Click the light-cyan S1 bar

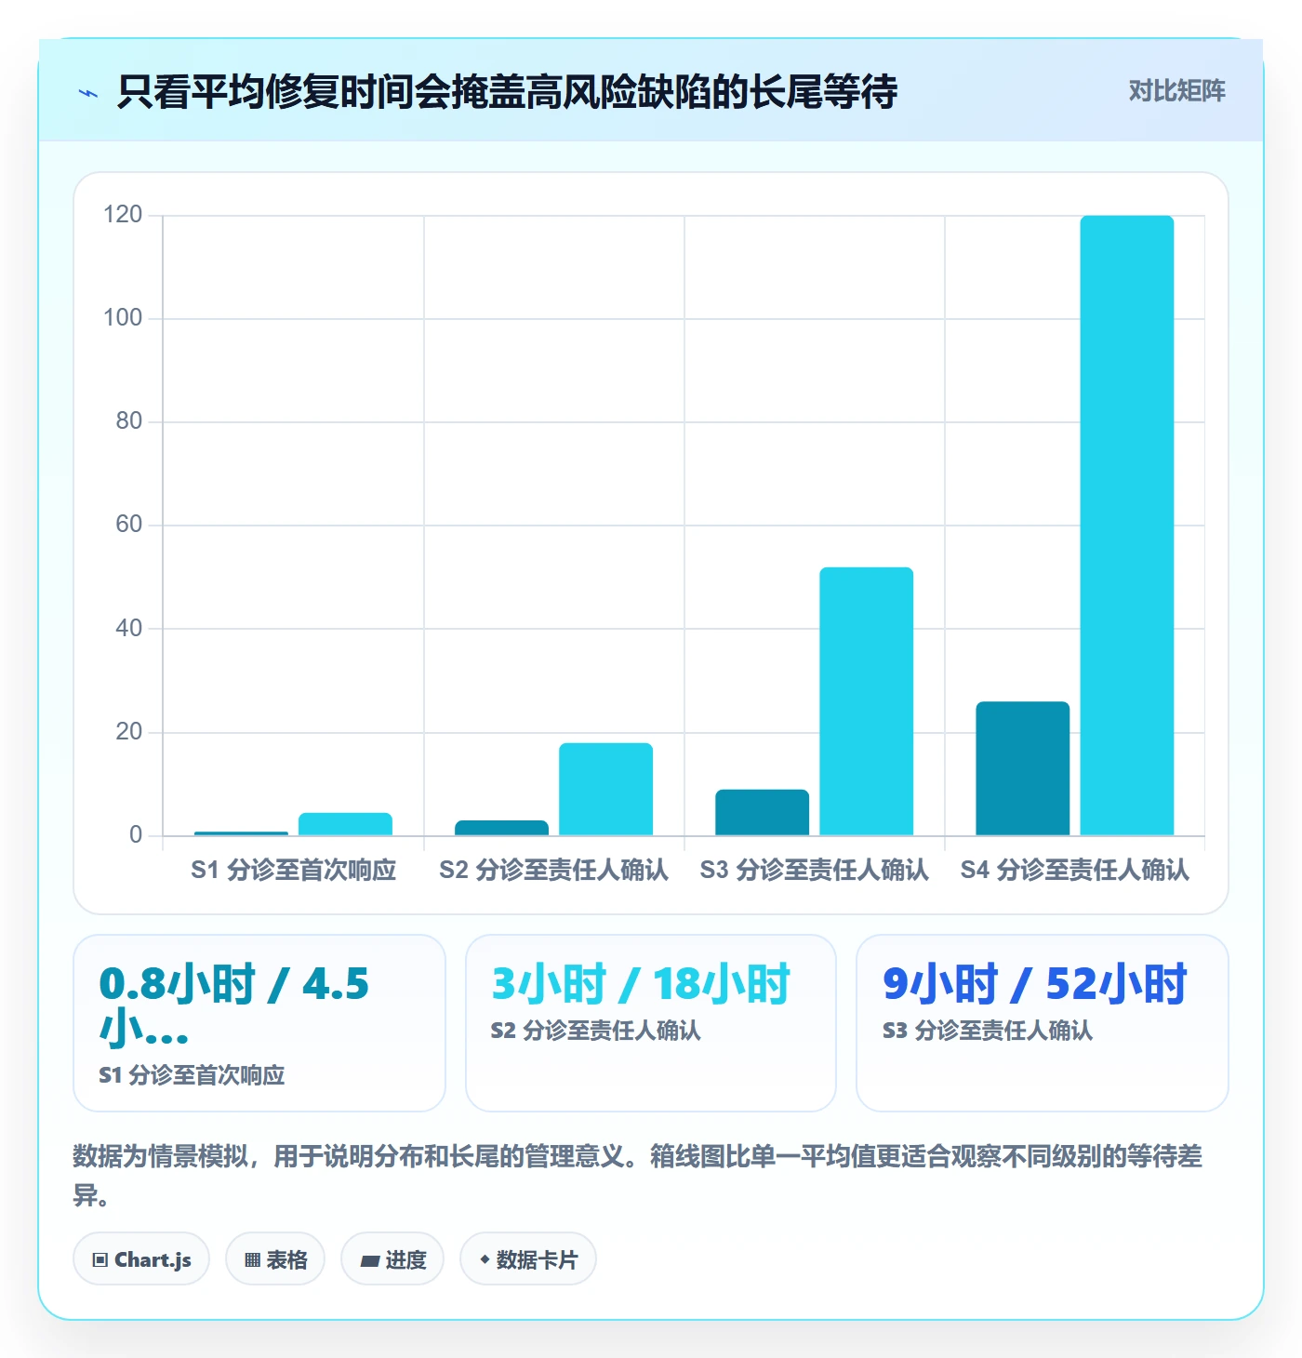click(346, 824)
